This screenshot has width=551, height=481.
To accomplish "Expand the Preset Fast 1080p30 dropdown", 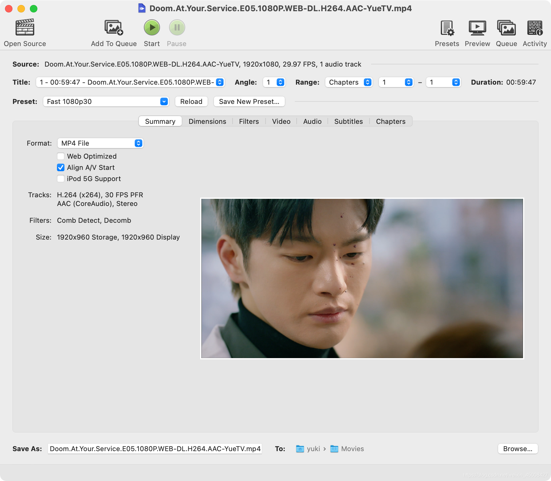I will [106, 101].
